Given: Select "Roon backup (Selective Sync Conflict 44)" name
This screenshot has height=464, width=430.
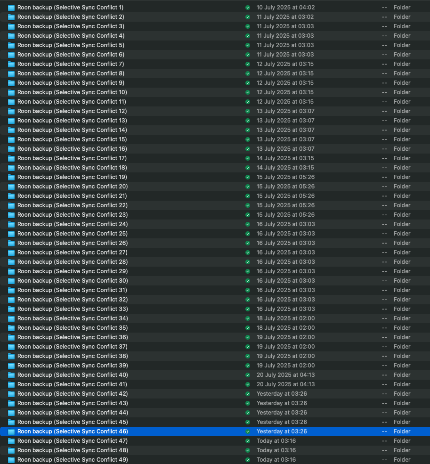Looking at the screenshot, I should click(73, 413).
